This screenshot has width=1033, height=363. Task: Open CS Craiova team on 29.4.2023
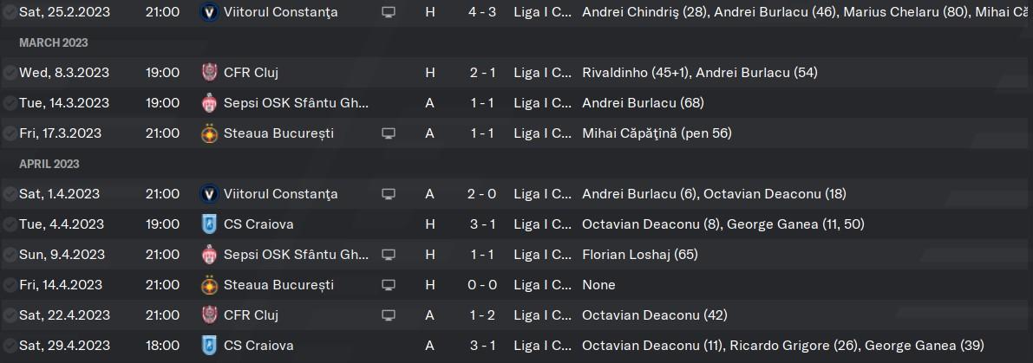(x=258, y=346)
